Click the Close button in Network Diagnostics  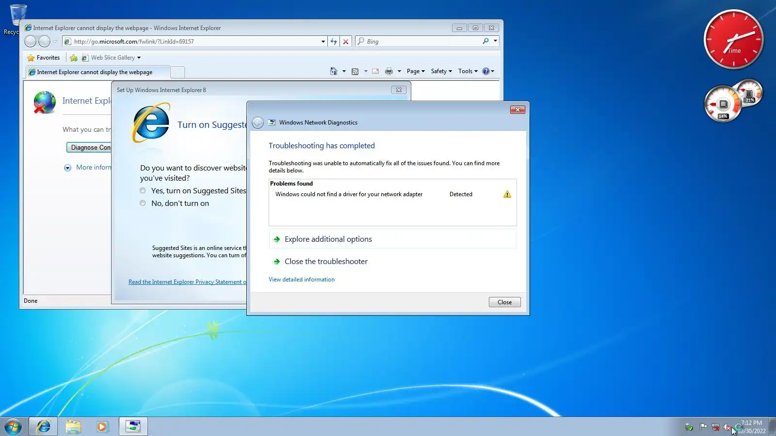(504, 302)
